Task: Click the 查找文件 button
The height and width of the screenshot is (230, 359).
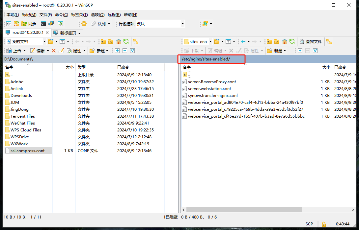Action: point(310,41)
